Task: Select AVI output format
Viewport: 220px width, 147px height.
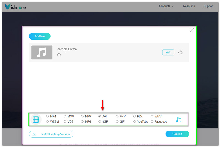Action: click(100, 116)
